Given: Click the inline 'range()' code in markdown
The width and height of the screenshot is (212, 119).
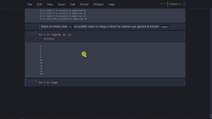Looking at the screenshot, I should [165, 27].
